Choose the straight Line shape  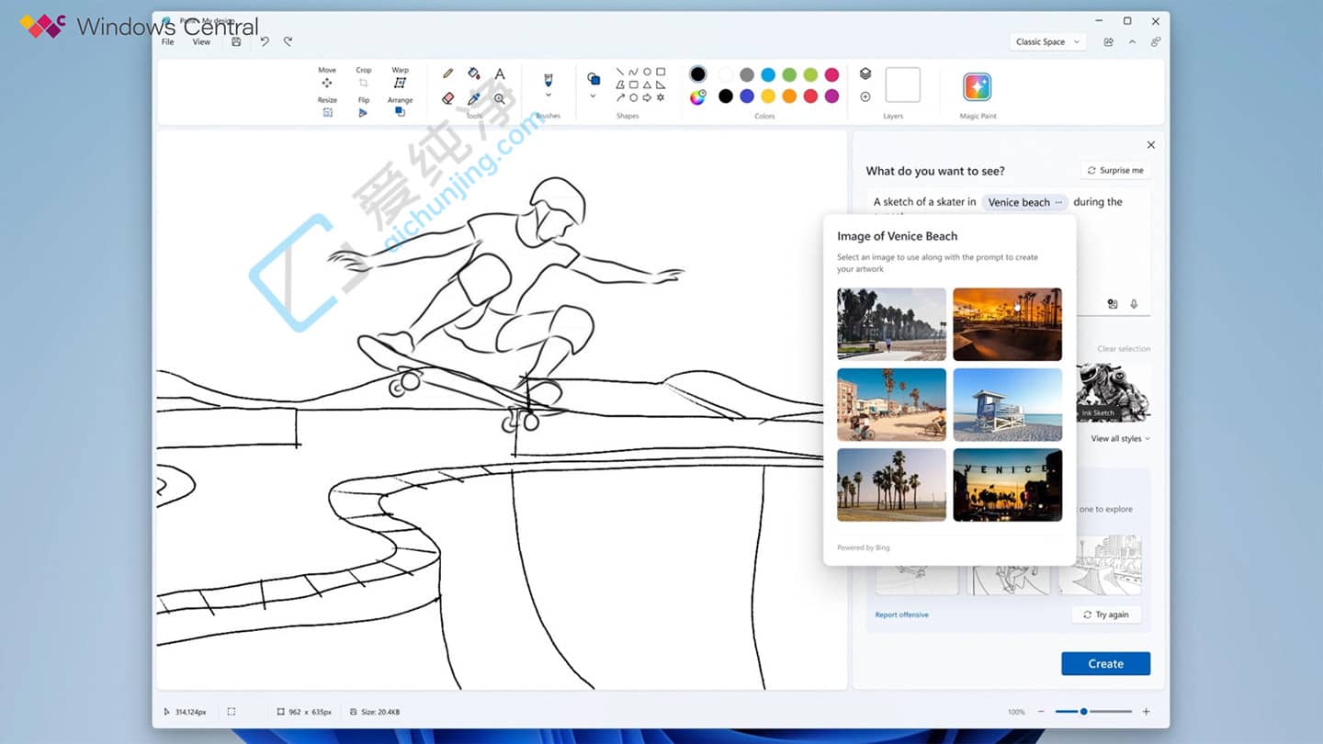[x=620, y=72]
